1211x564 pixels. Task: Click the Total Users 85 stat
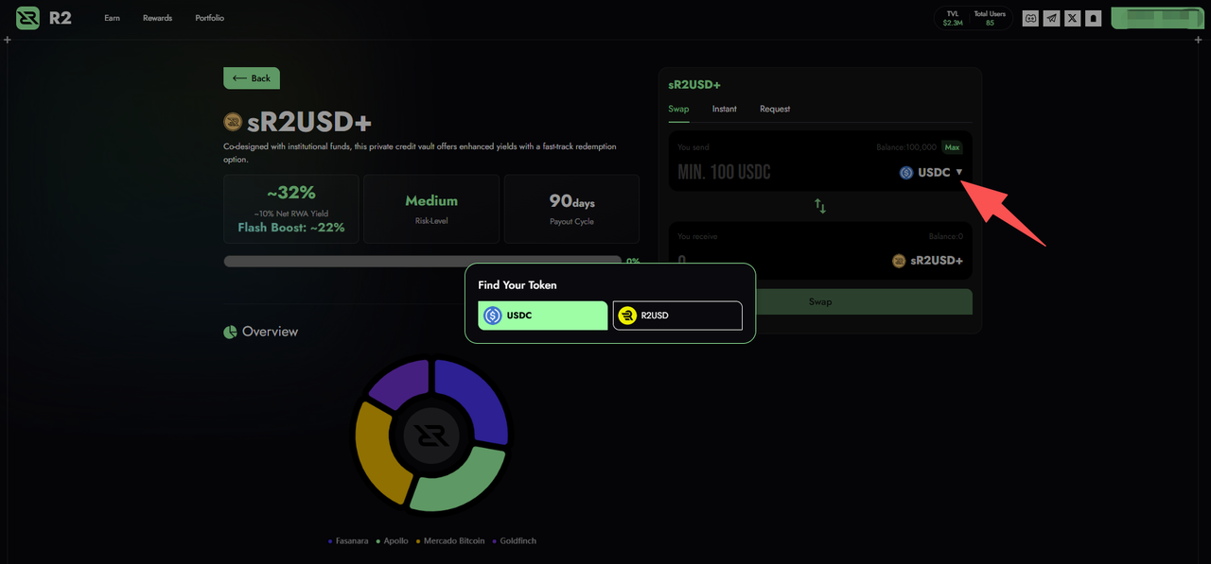point(990,18)
